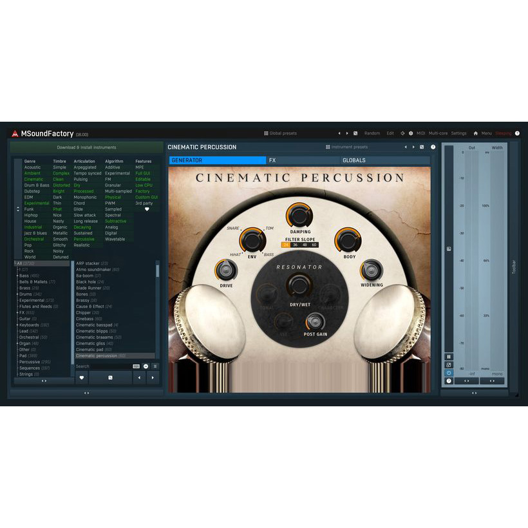Viewport: 528px width, 528px height.
Task: Click channel mode icon beside top bar hexagon icon
Action: pyautogui.click(x=402, y=133)
